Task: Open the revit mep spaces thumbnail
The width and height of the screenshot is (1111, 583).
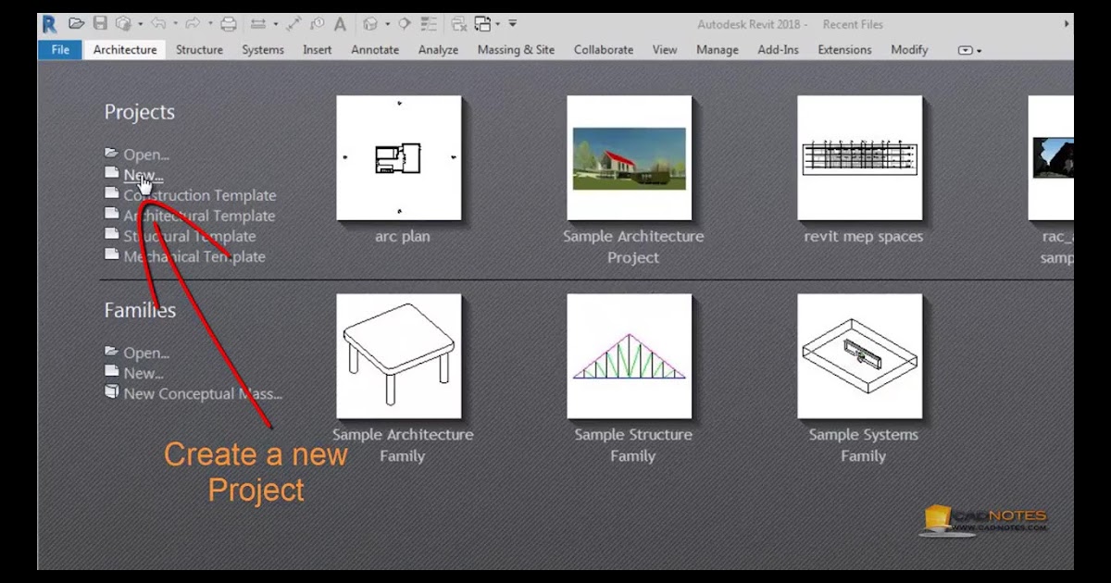Action: 860,158
